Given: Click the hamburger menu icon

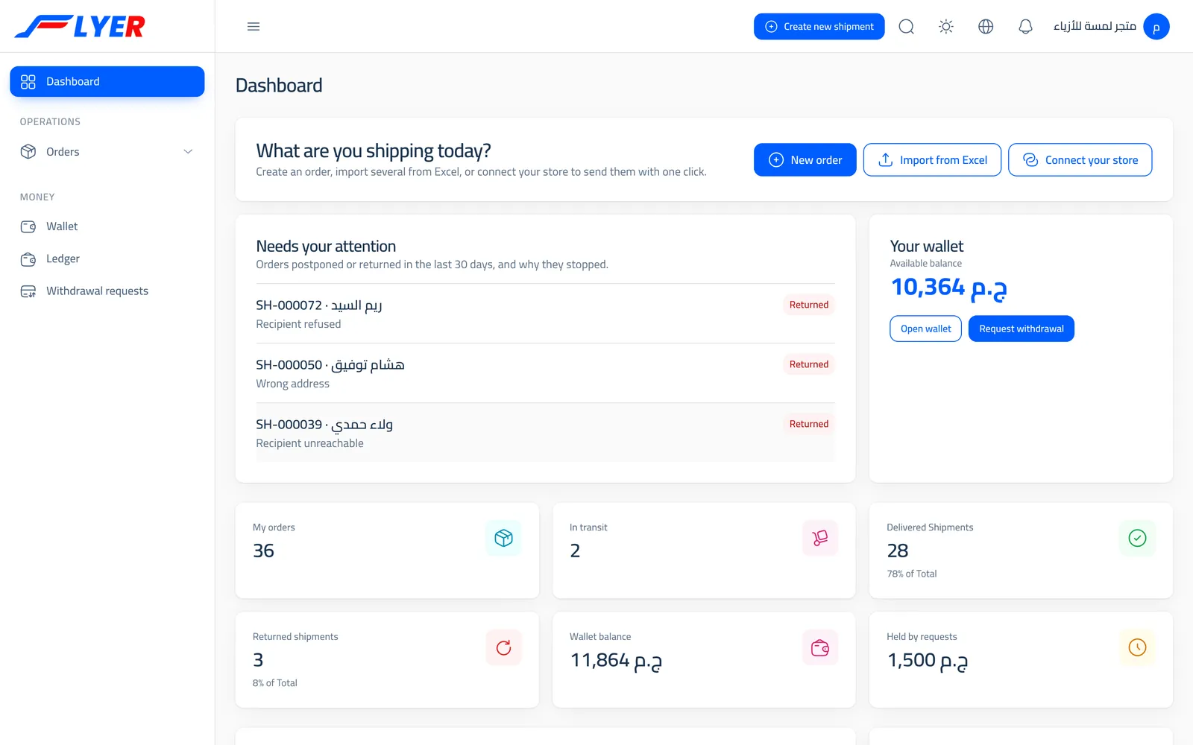Looking at the screenshot, I should tap(254, 27).
